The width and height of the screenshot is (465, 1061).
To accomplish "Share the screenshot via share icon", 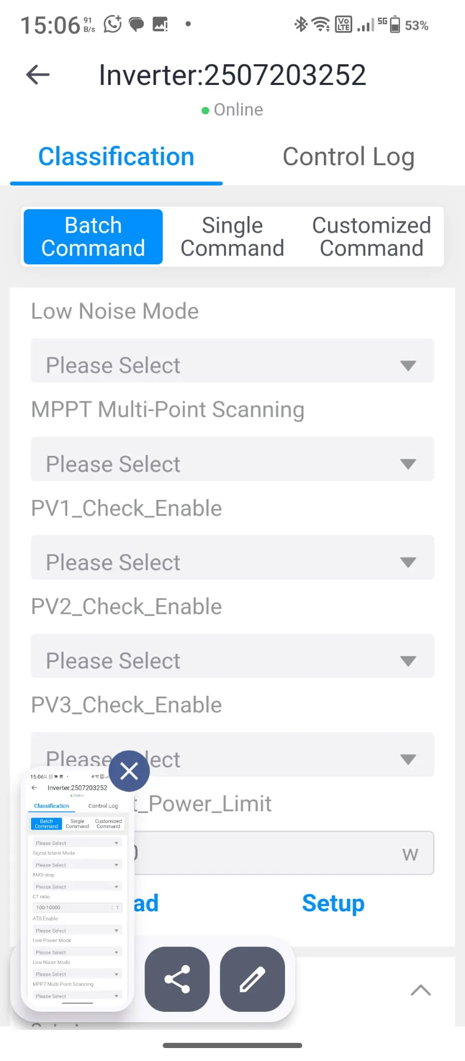I will pyautogui.click(x=177, y=979).
